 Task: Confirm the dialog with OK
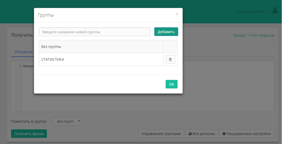171,84
